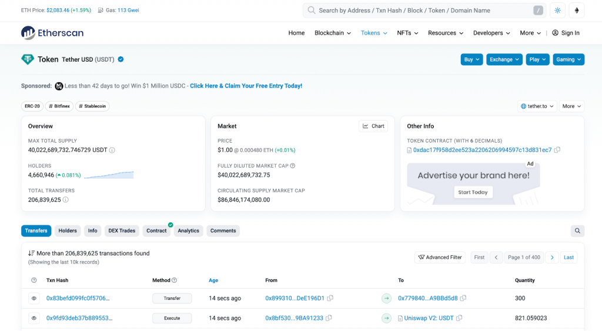Expand the Blockchain menu
This screenshot has width=602, height=331.
(x=333, y=33)
